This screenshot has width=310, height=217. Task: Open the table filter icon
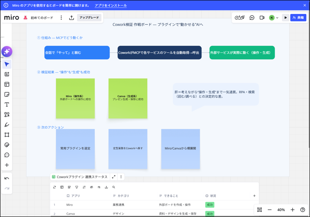pos(77,187)
